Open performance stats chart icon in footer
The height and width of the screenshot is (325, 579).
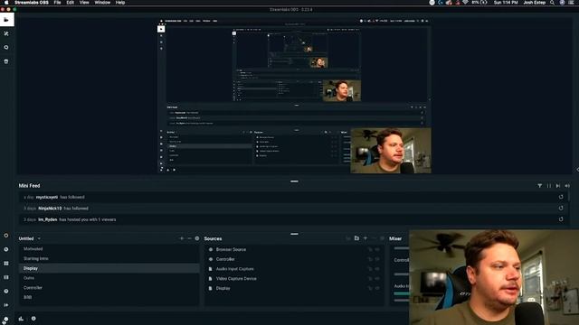coord(21,319)
